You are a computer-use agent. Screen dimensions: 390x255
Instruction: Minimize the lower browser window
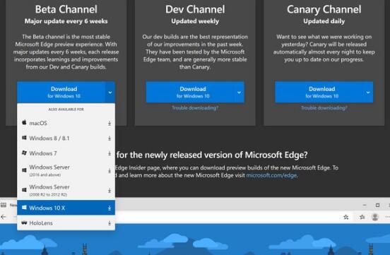click(x=365, y=206)
